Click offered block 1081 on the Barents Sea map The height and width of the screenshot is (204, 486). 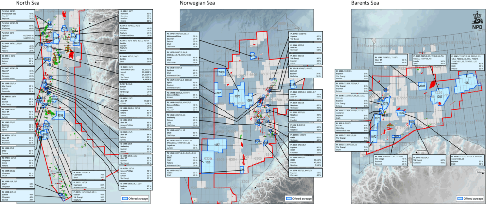(421, 87)
